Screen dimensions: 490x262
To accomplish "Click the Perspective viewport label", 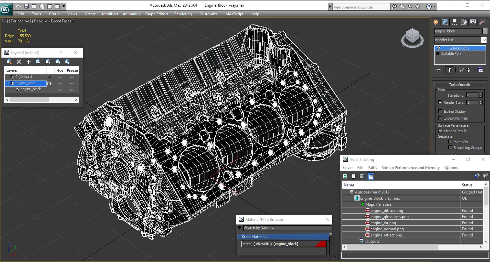I will pos(20,21).
